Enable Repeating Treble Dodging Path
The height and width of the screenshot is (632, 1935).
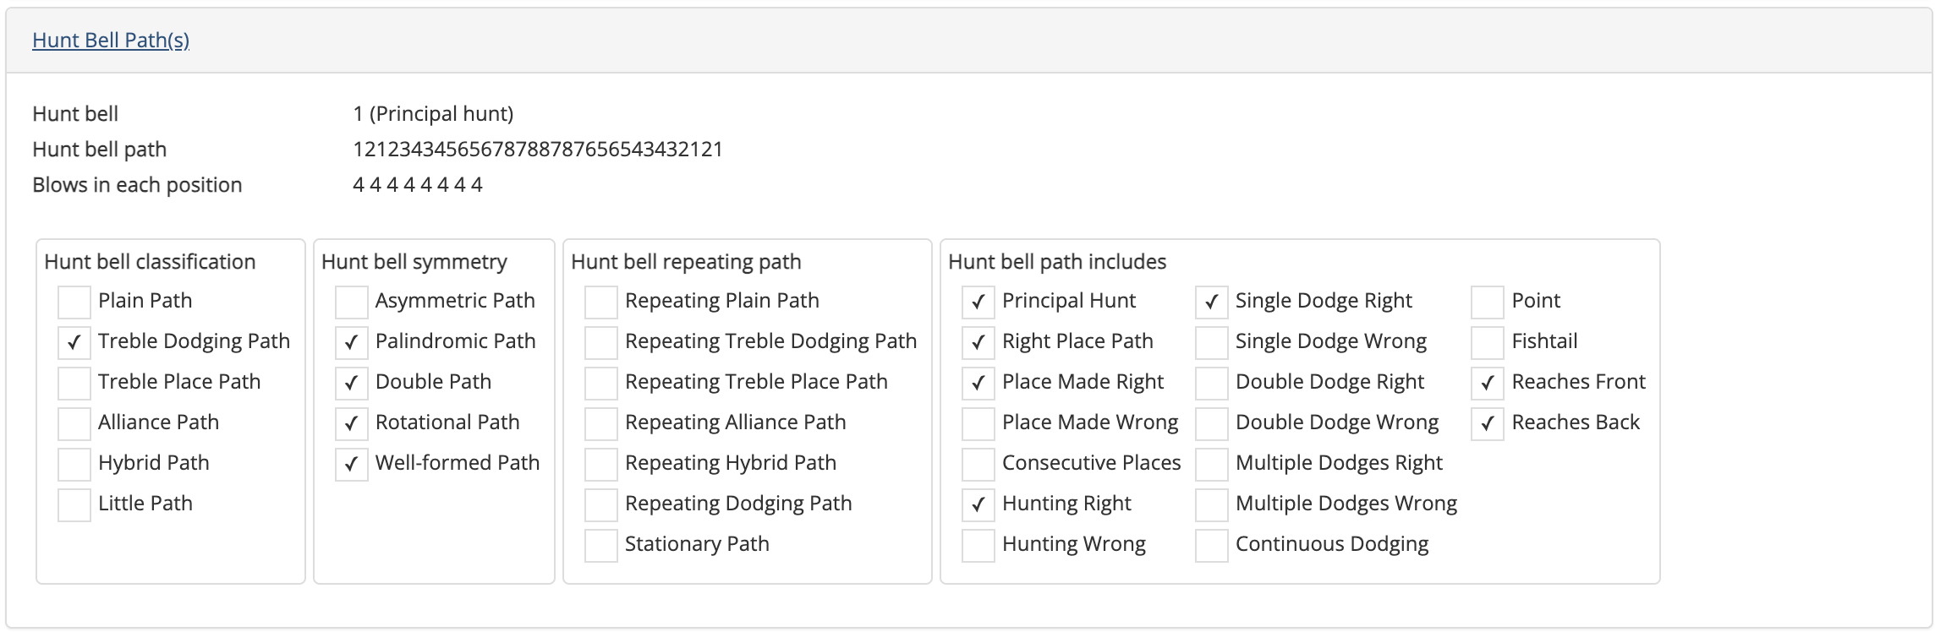pyautogui.click(x=600, y=343)
